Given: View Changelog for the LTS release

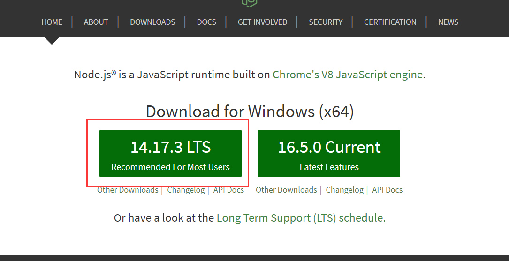Looking at the screenshot, I should [x=186, y=190].
